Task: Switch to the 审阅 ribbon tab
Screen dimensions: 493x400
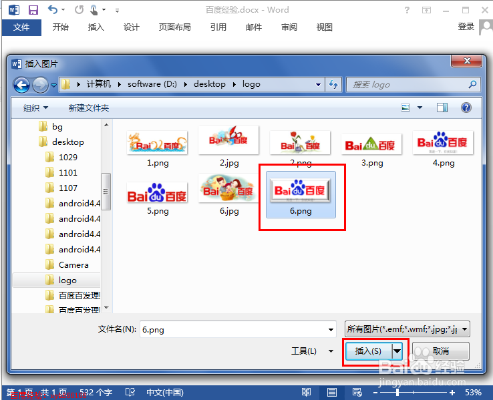Action: [x=289, y=27]
